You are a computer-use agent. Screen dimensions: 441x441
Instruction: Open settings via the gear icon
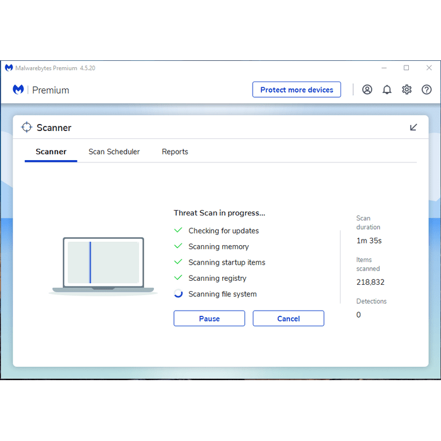[x=407, y=90]
